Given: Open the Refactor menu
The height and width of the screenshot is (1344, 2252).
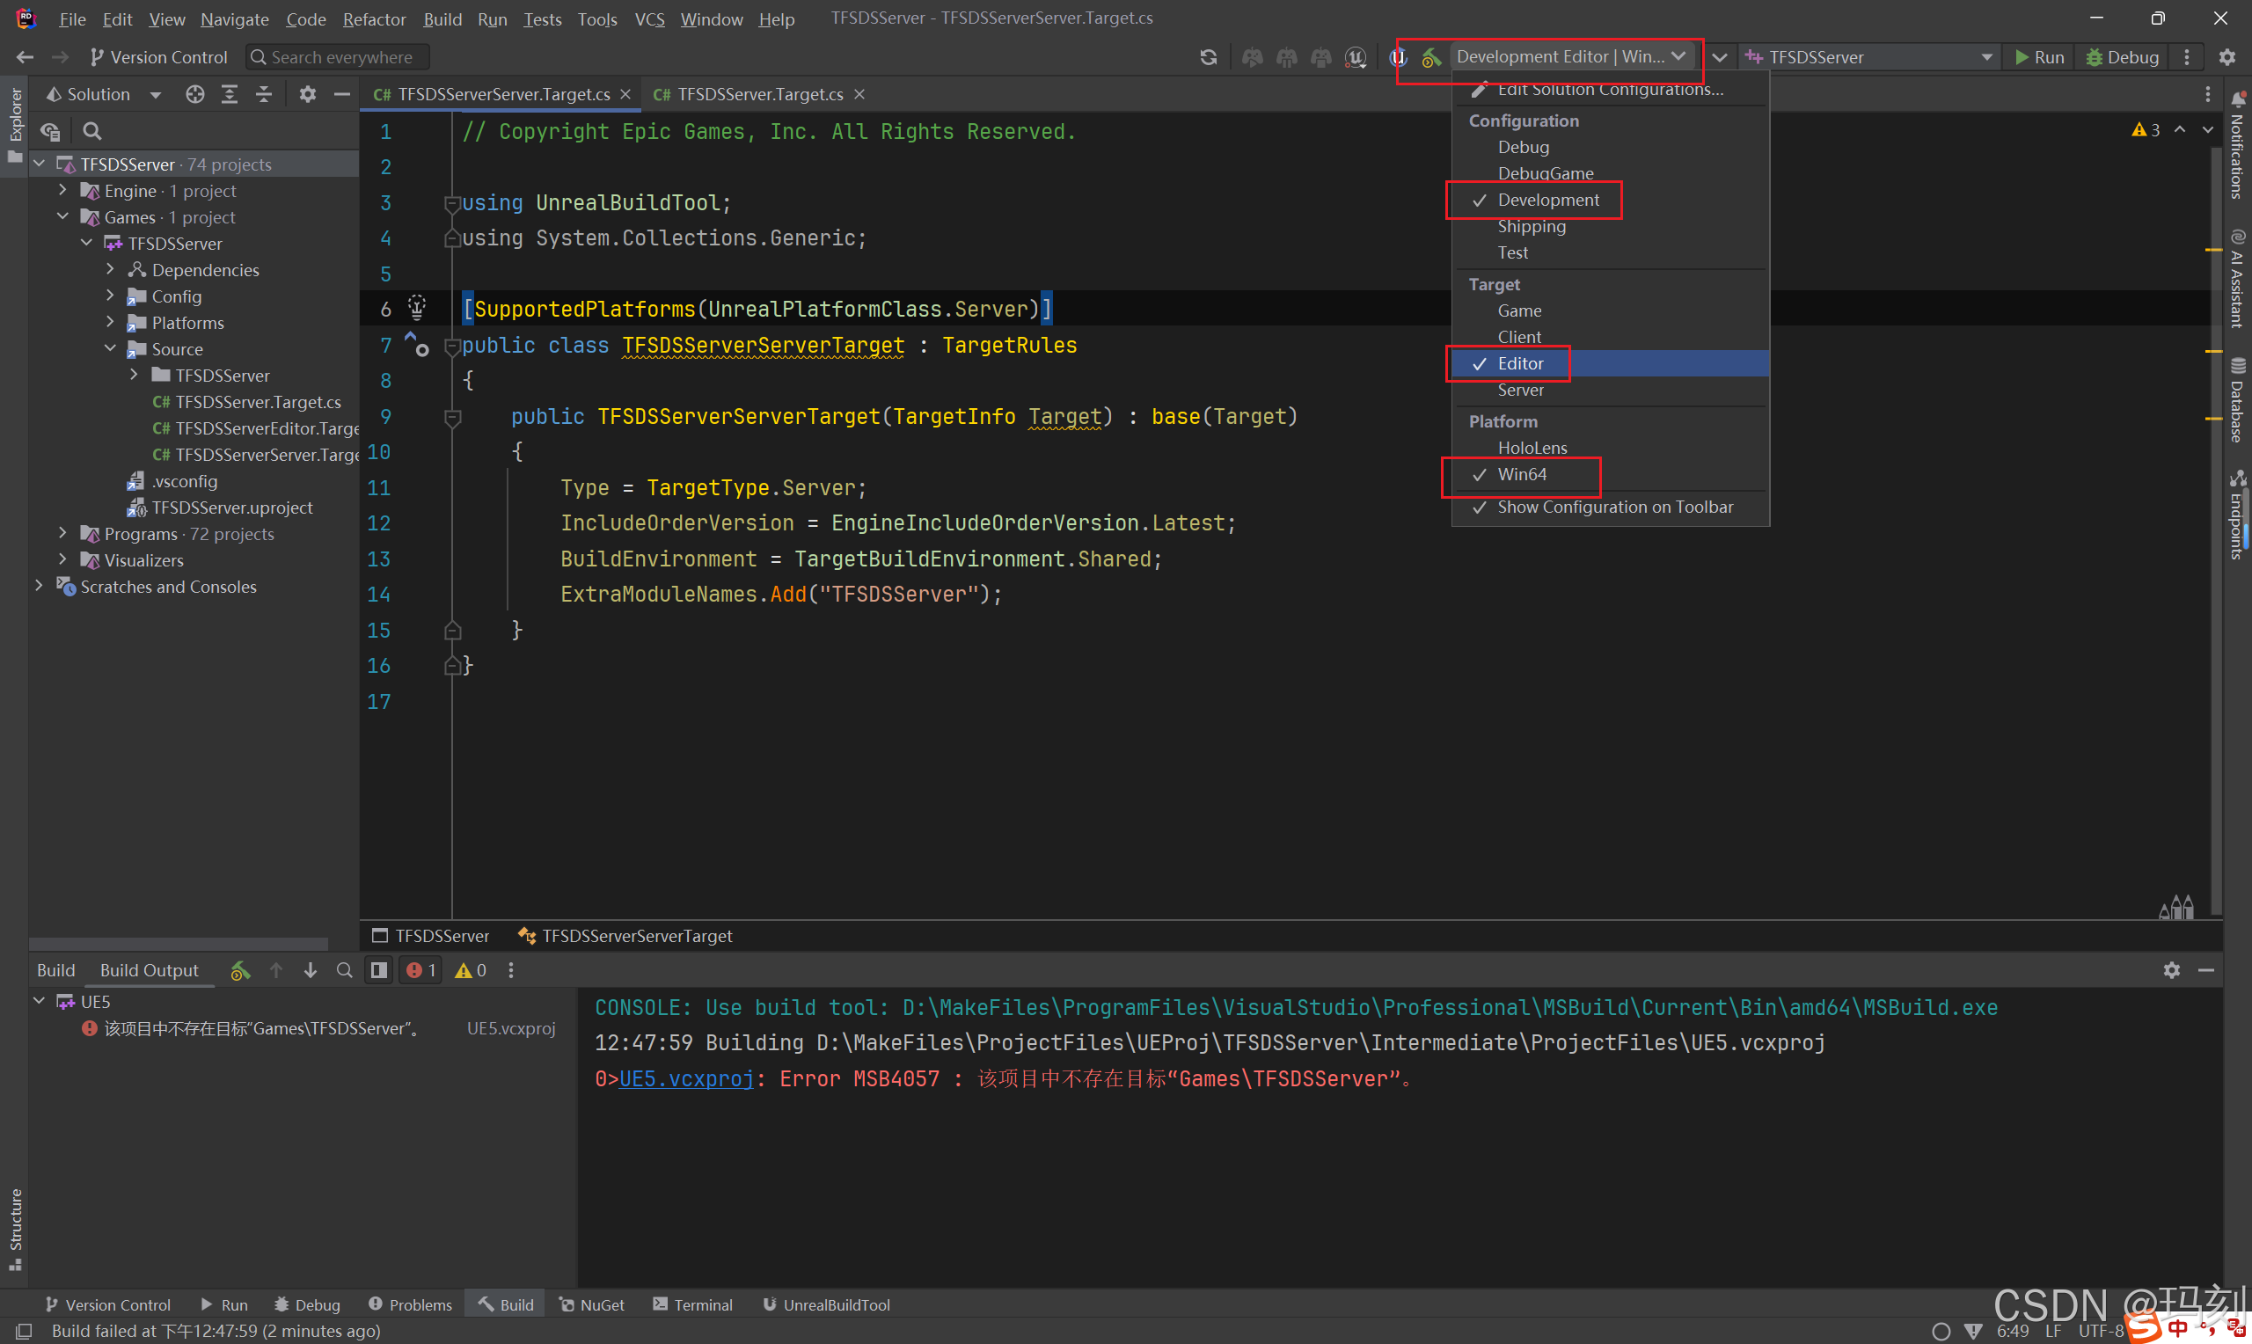Looking at the screenshot, I should (374, 19).
